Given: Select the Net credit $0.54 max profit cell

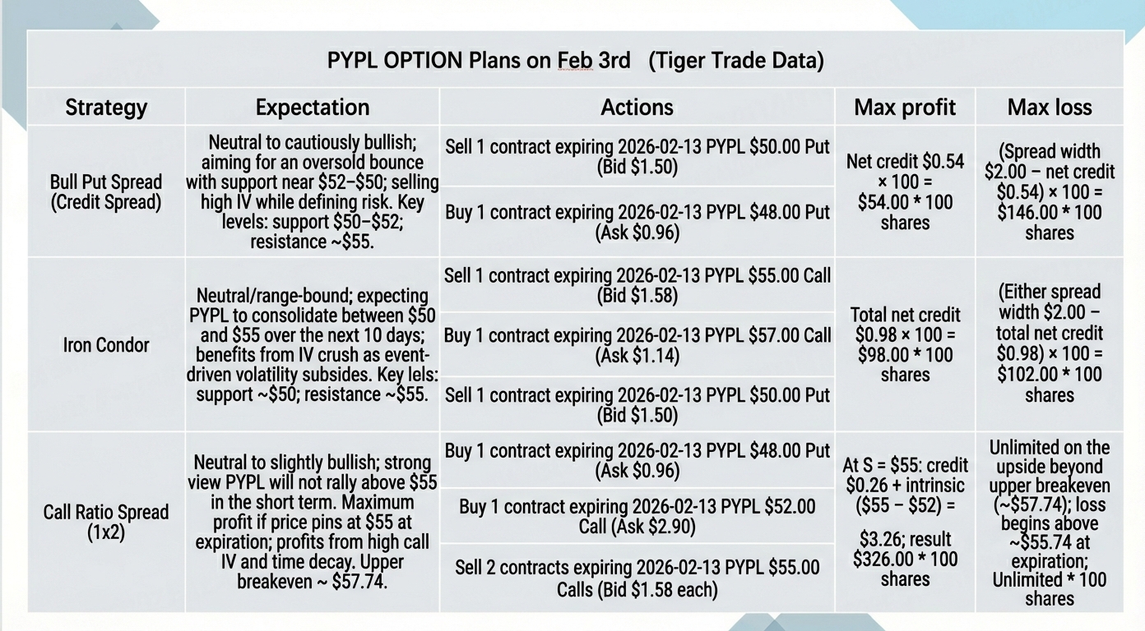Looking at the screenshot, I should tap(905, 191).
